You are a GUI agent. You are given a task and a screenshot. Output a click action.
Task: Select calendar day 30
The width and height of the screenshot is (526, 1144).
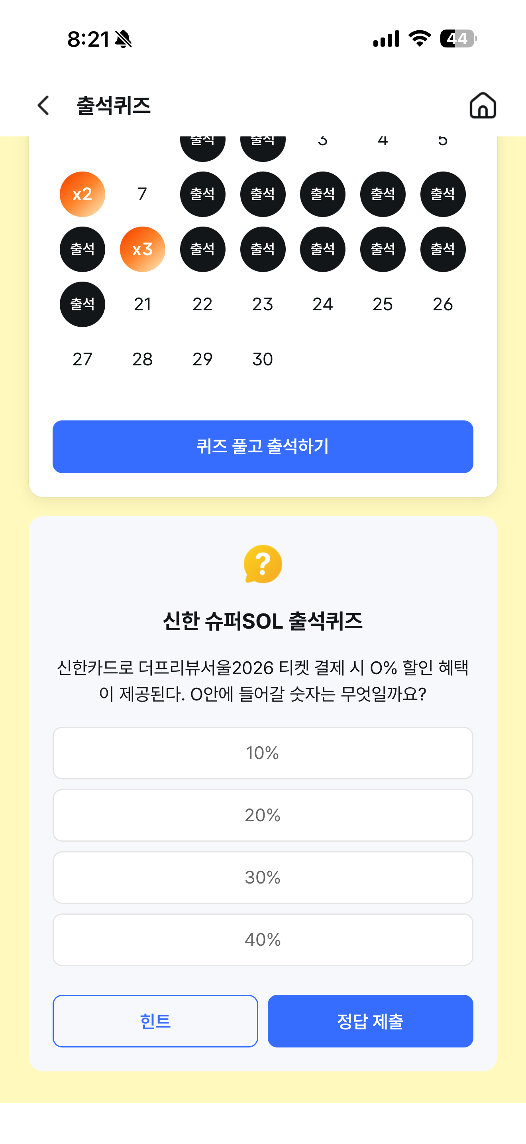(x=263, y=359)
